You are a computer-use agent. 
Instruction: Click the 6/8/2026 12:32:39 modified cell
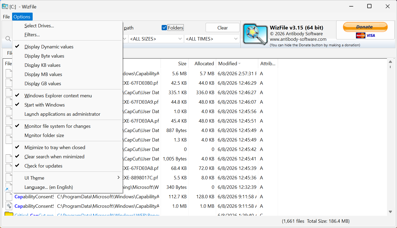tap(237, 187)
